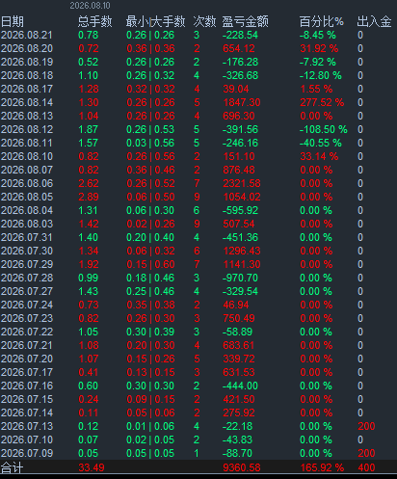Click the 165.92 % total percentage
397x479 pixels.
pos(322,467)
